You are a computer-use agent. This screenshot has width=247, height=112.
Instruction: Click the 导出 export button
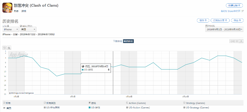click(237, 20)
